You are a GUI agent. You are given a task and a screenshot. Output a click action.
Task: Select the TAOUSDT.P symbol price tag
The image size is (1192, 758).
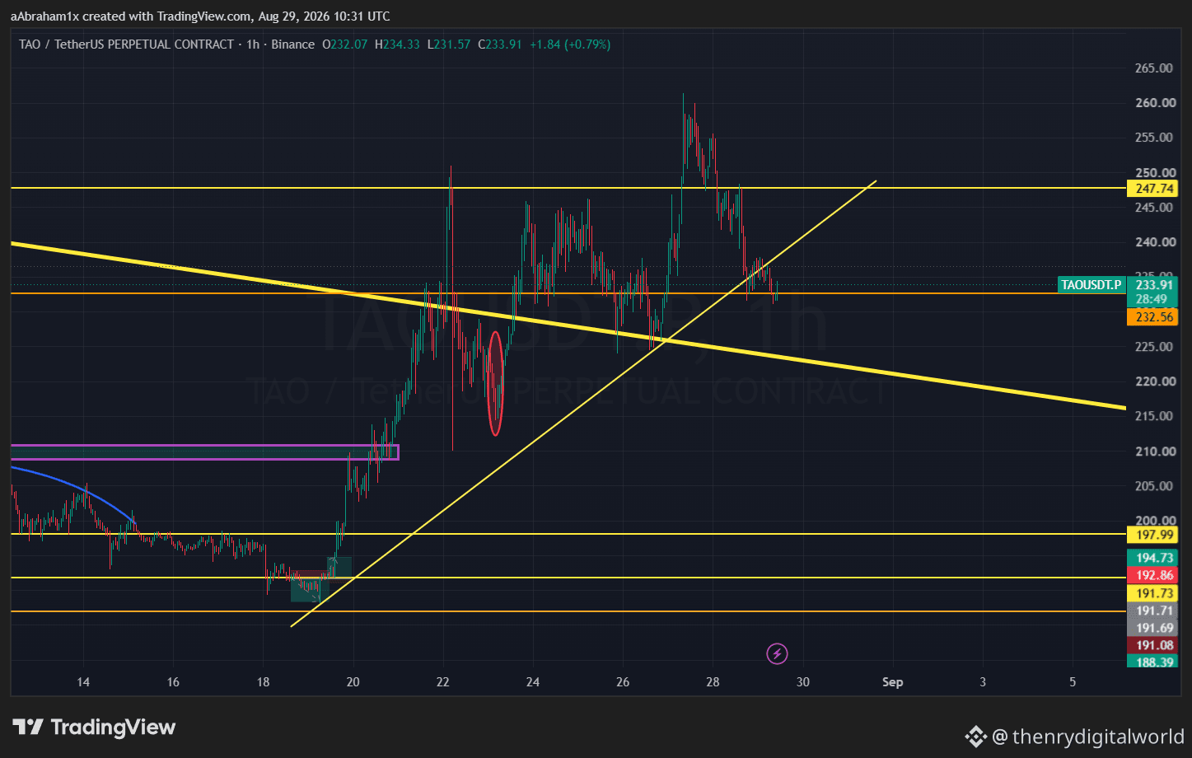pyautogui.click(x=1091, y=285)
